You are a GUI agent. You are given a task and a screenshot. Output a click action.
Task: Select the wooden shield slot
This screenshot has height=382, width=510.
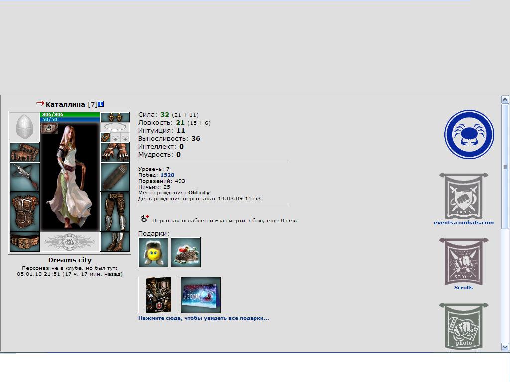point(115,178)
